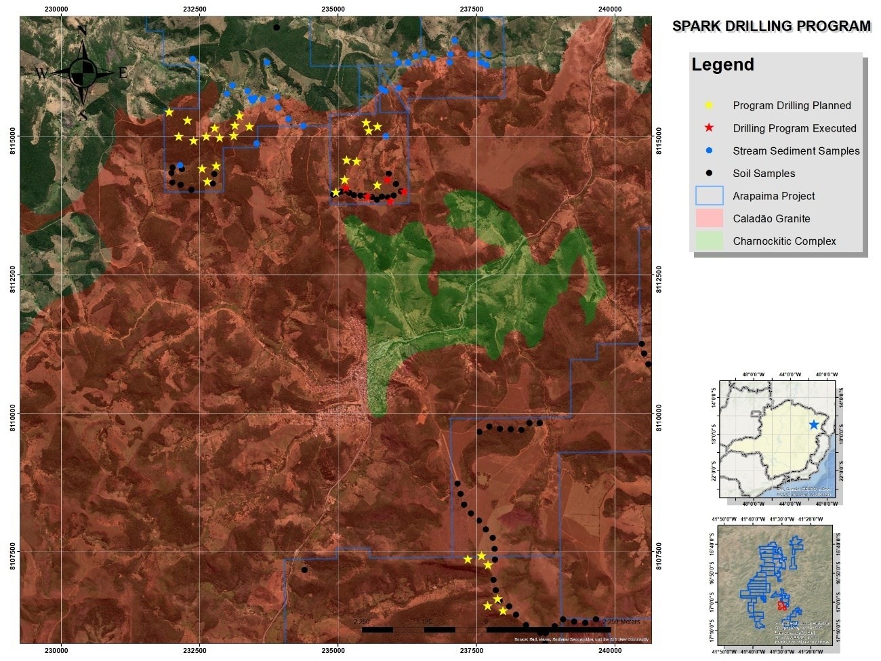881x661 pixels.
Task: Select the "Stream Sediment Samples" label
Action: pyautogui.click(x=796, y=151)
